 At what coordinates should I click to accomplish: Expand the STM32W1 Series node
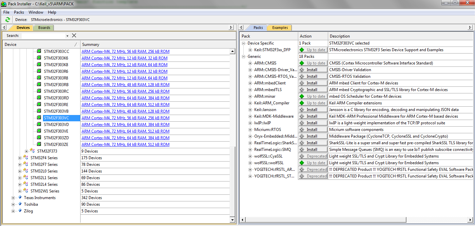pyautogui.click(x=20, y=191)
